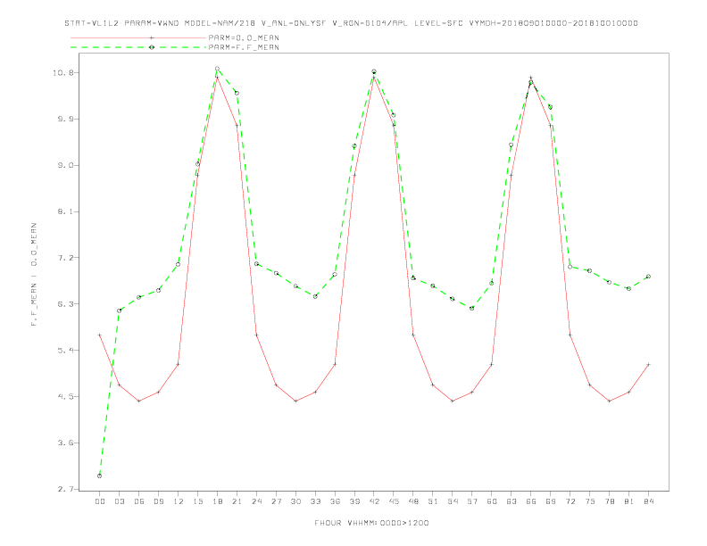707x546 pixels.
Task: Click red plus marker at hour 84
Action: pyautogui.click(x=648, y=365)
